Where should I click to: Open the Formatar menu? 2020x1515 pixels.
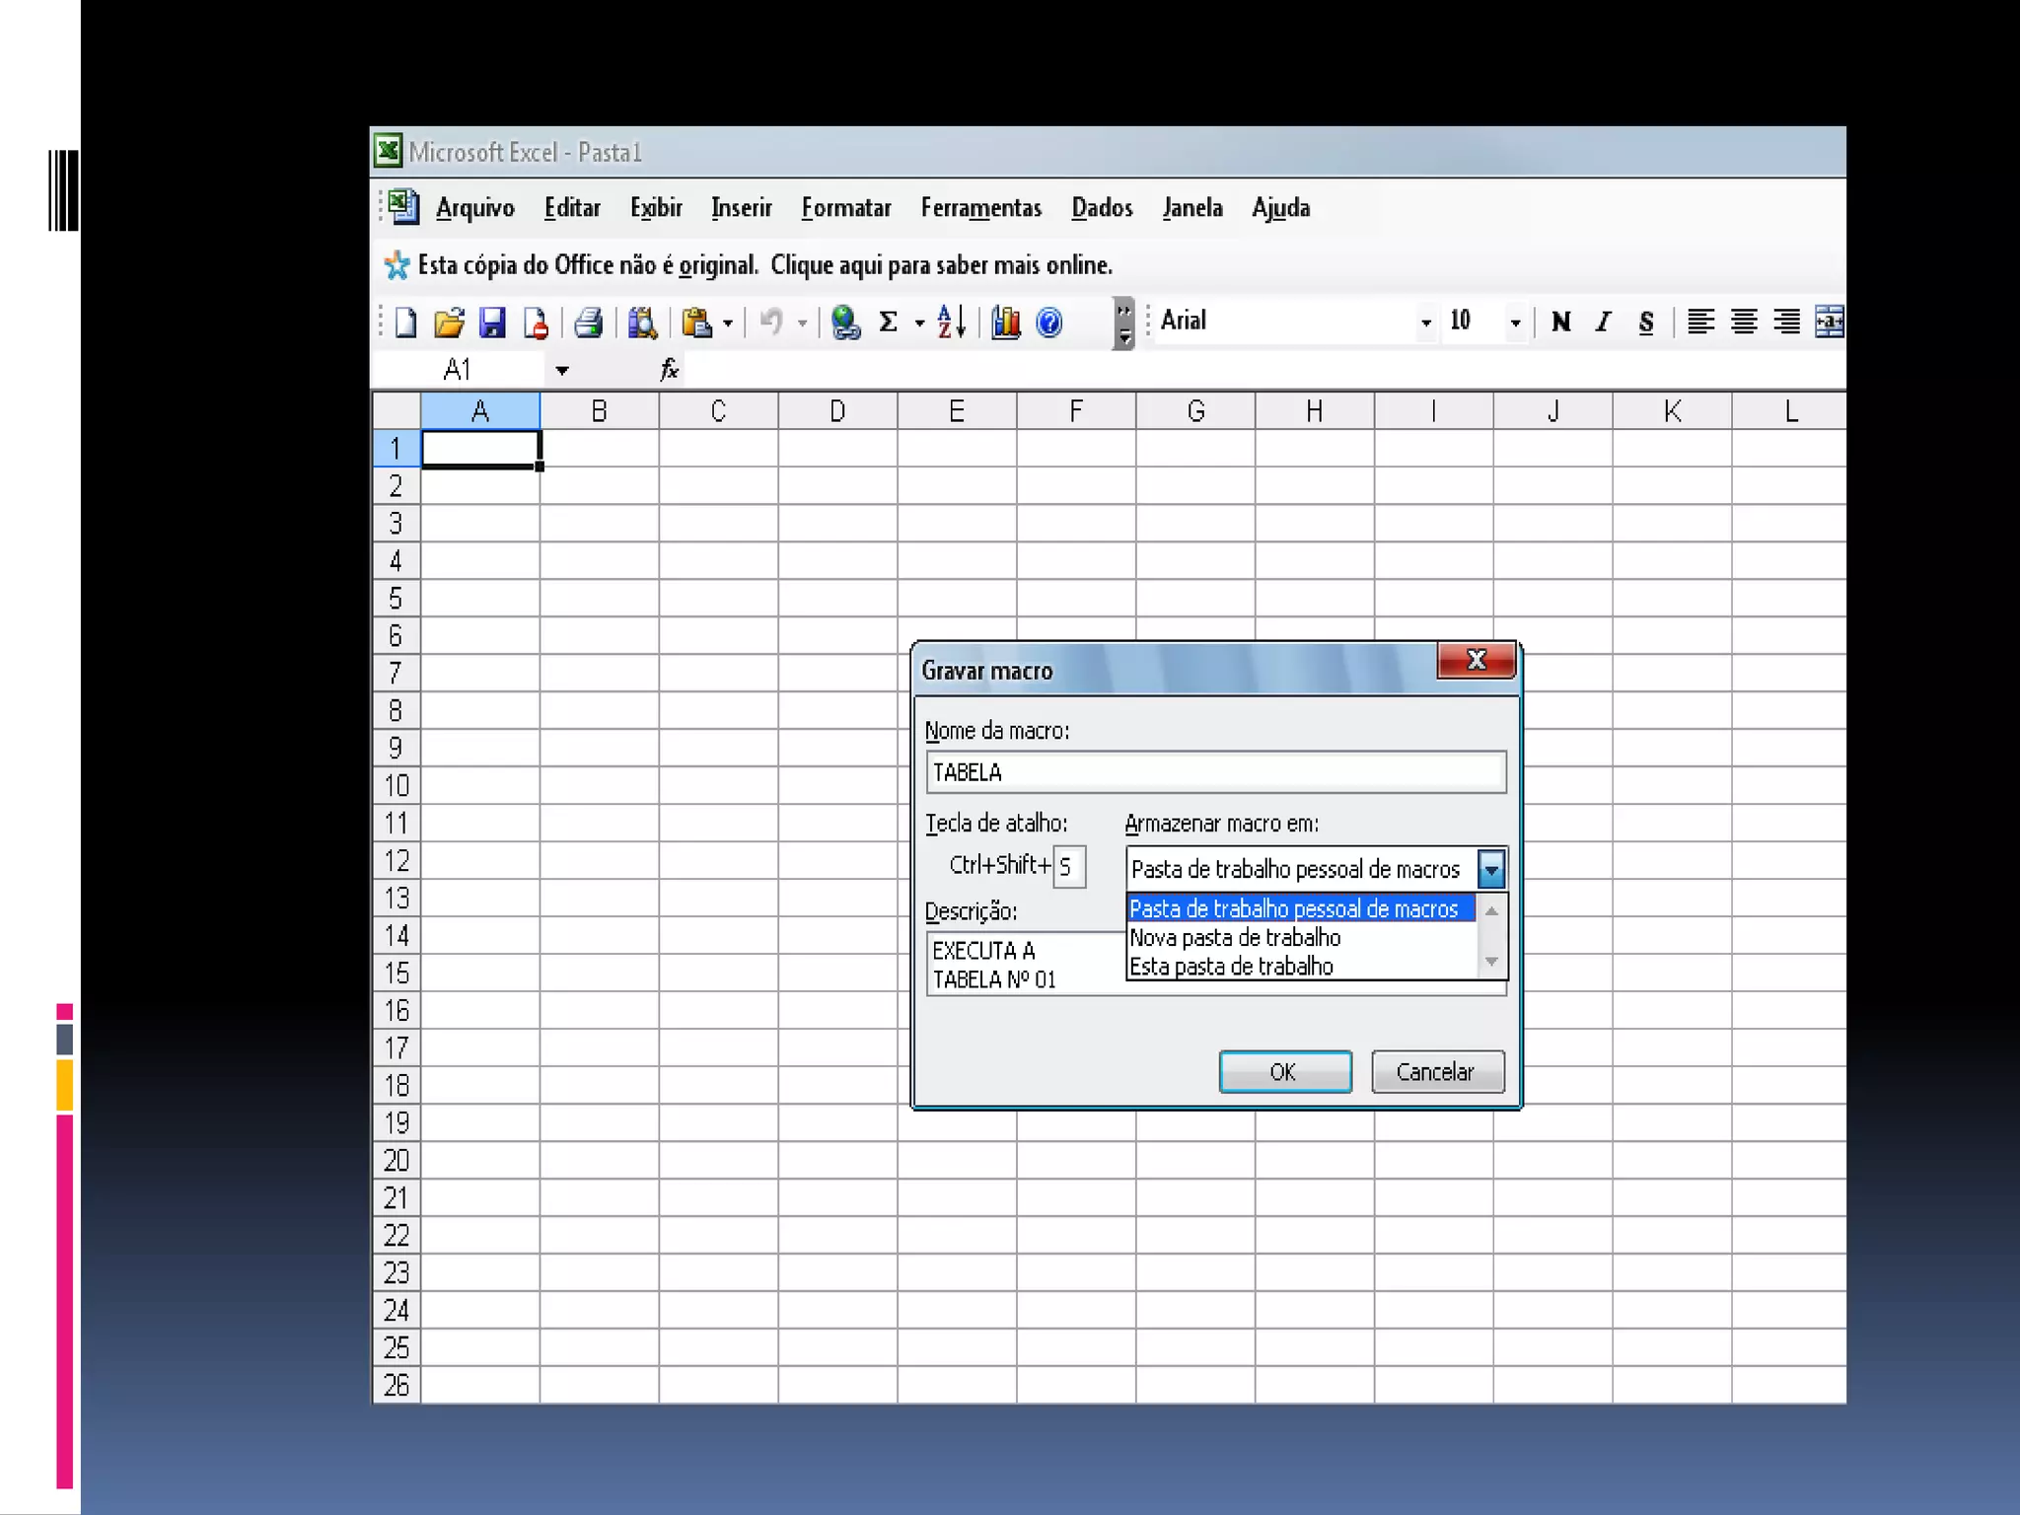845,208
